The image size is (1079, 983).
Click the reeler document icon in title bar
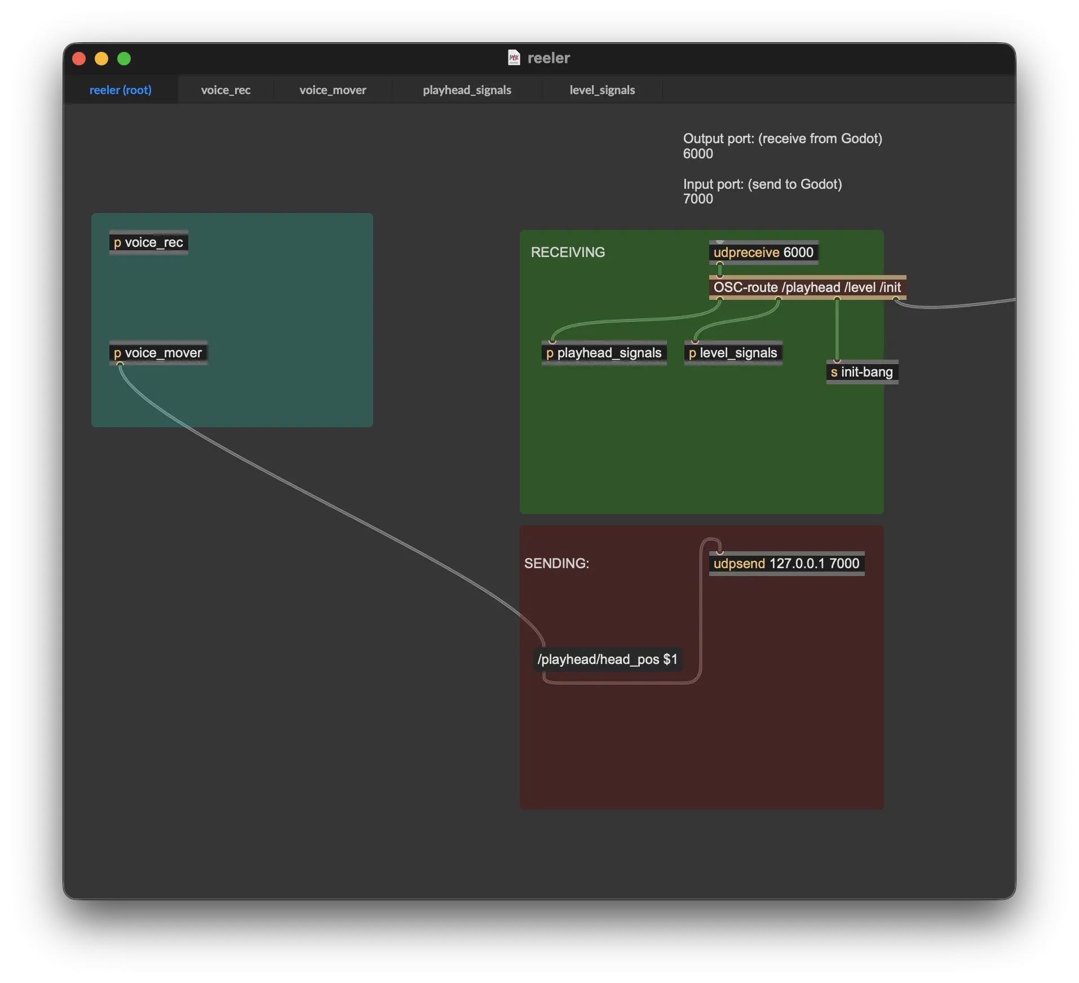pos(514,57)
